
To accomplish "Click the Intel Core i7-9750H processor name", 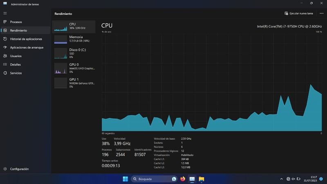I will point(289,27).
